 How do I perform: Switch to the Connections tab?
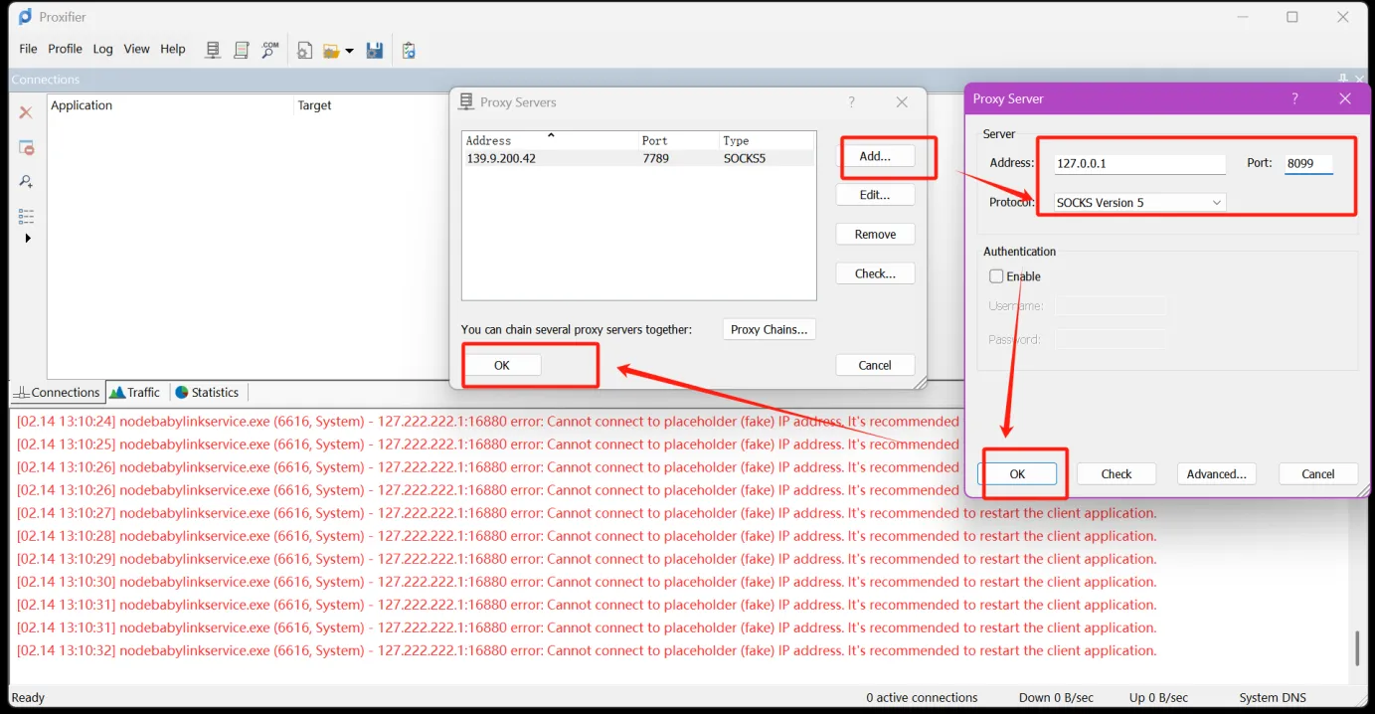(x=57, y=393)
